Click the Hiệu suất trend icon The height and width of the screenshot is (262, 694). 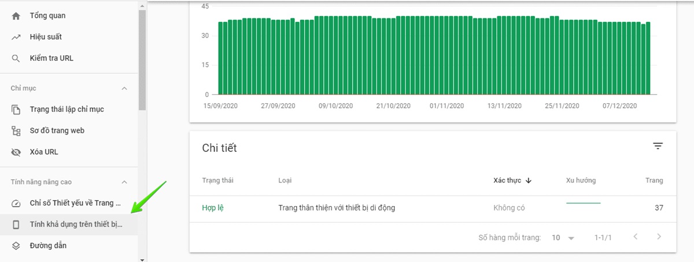point(16,37)
